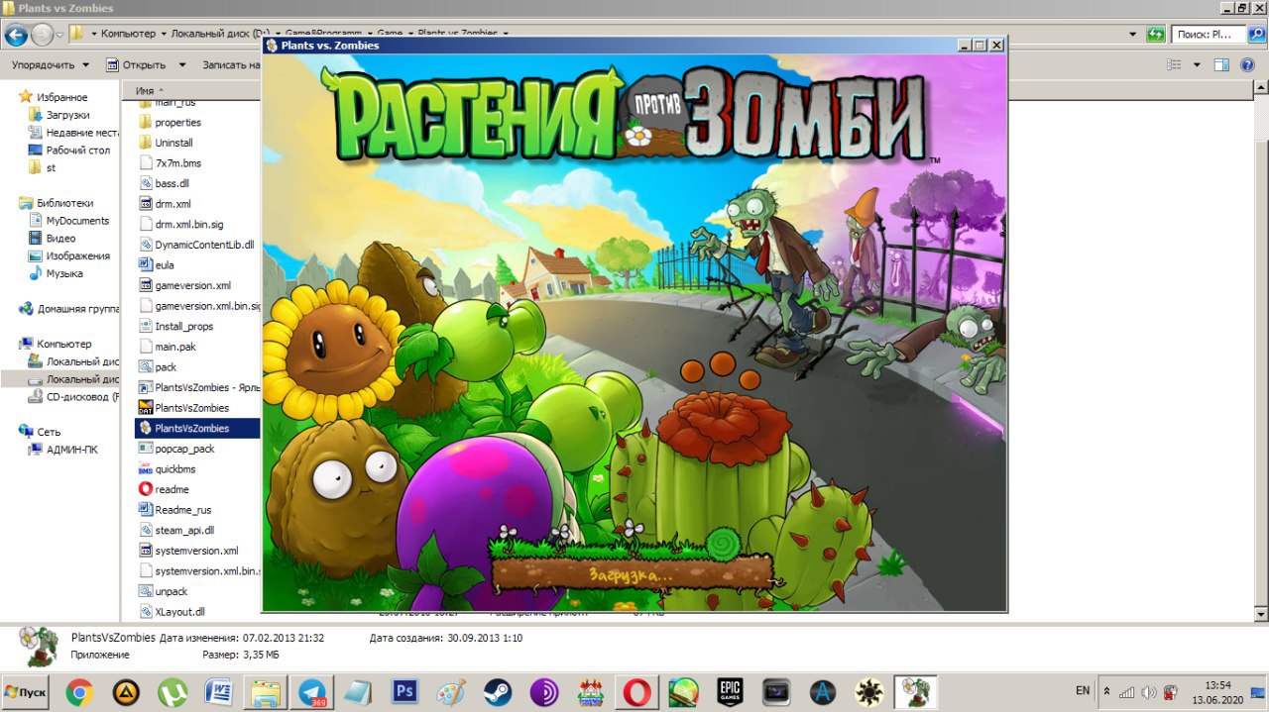Click the EN language indicator in tray

pos(1083,690)
